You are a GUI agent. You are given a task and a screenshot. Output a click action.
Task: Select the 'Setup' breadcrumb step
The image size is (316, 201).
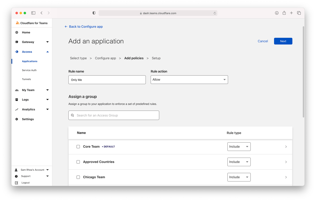(x=156, y=58)
